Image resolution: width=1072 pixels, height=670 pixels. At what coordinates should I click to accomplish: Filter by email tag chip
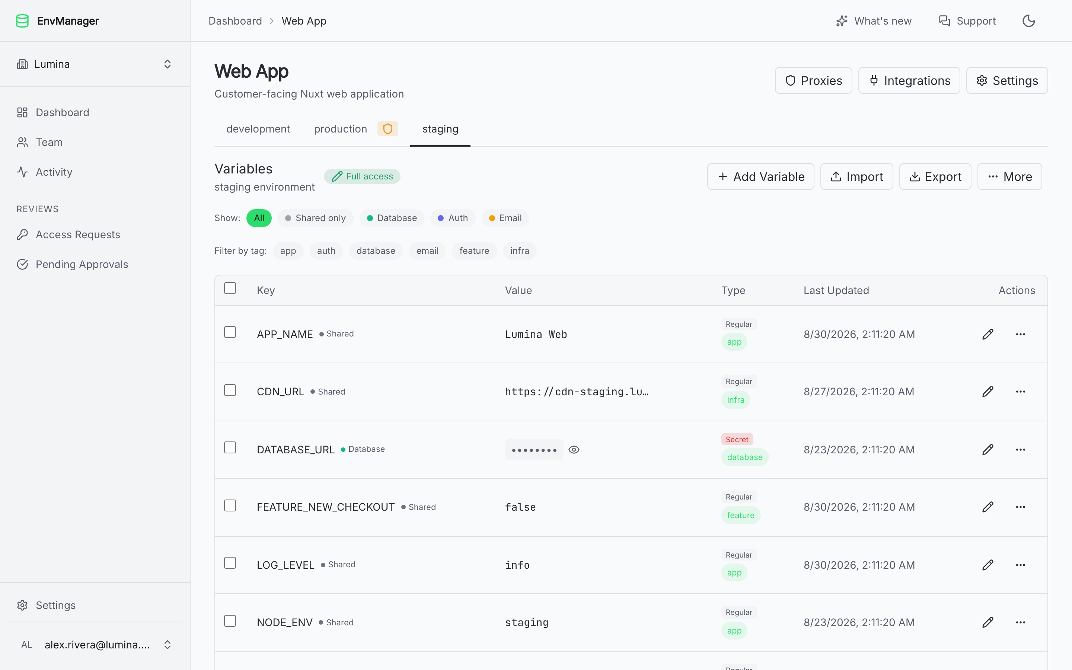[x=427, y=251]
